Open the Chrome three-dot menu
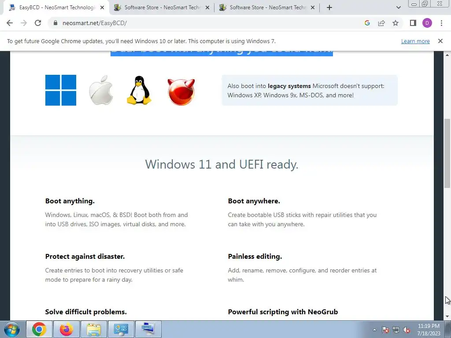The height and width of the screenshot is (338, 451). 441,23
